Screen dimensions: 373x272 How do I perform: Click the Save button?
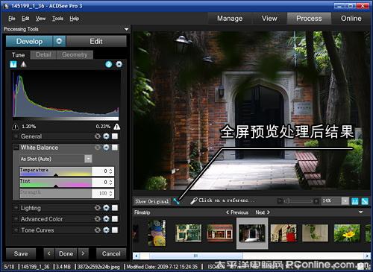coord(21,253)
